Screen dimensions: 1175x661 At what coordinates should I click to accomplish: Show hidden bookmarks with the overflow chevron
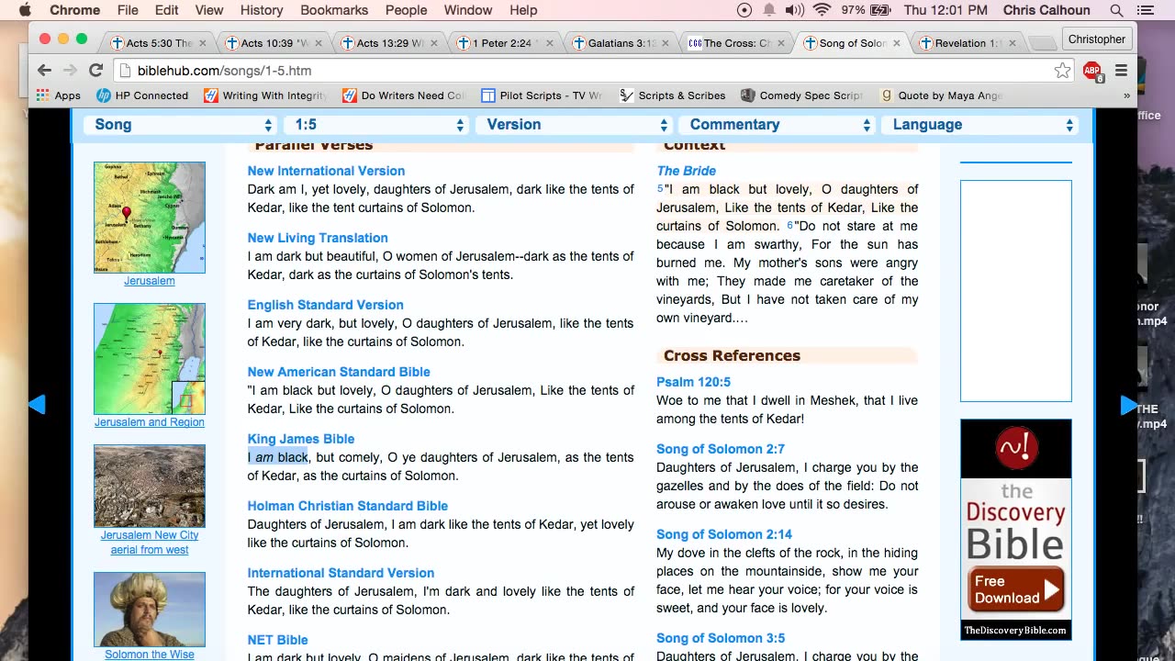click(1126, 95)
